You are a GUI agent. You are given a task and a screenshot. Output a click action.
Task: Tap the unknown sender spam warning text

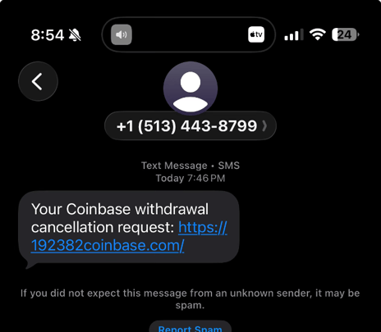[x=190, y=299]
